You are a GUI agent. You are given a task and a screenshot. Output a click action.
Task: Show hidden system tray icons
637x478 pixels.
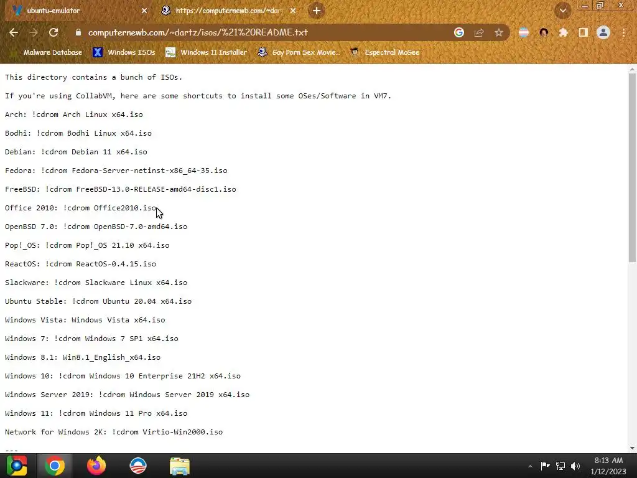[x=530, y=466]
